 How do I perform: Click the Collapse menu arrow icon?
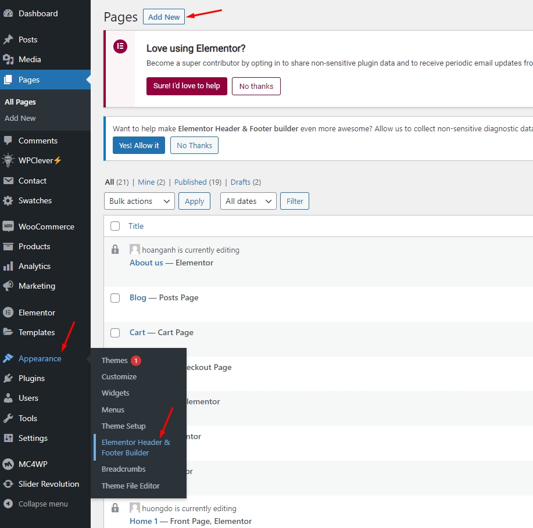(8, 504)
